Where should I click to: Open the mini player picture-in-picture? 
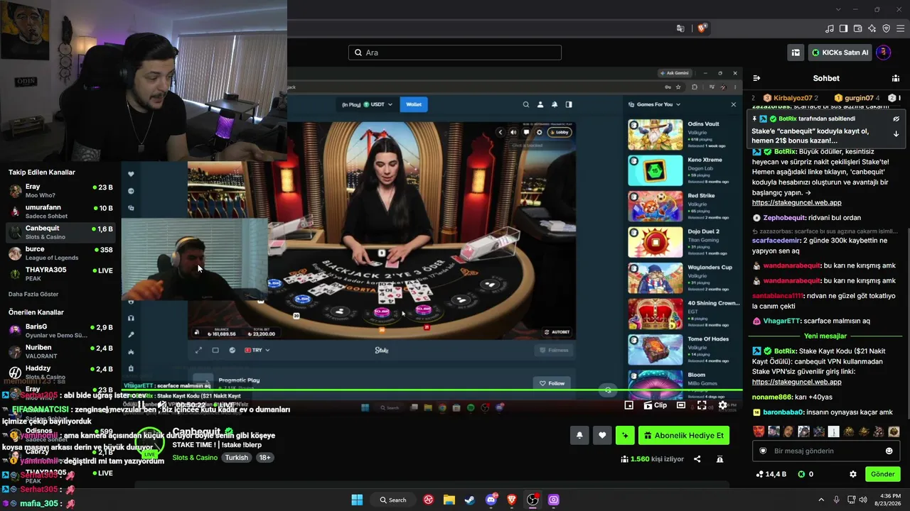point(628,405)
